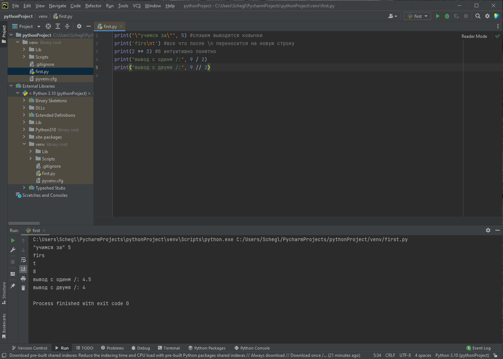Run with coverage icon in top toolbar
The image size is (503, 359).
tap(456, 16)
